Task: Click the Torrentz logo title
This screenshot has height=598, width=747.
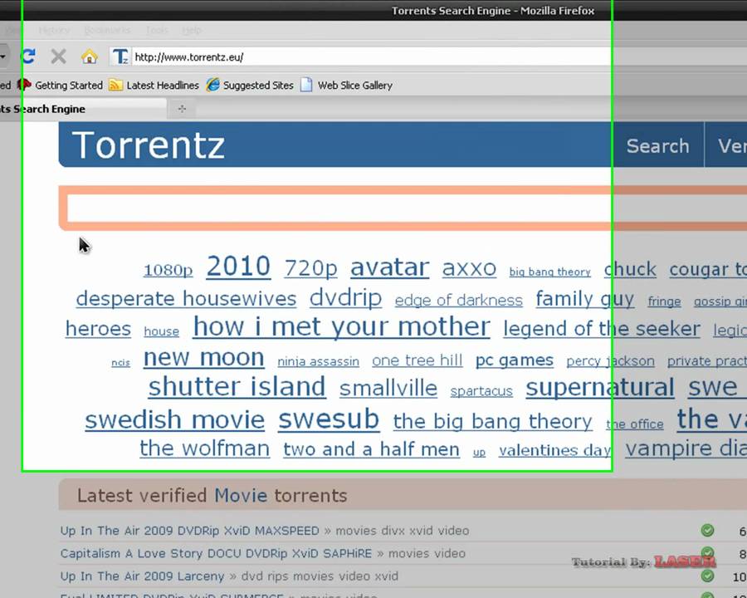Action: pyautogui.click(x=149, y=145)
